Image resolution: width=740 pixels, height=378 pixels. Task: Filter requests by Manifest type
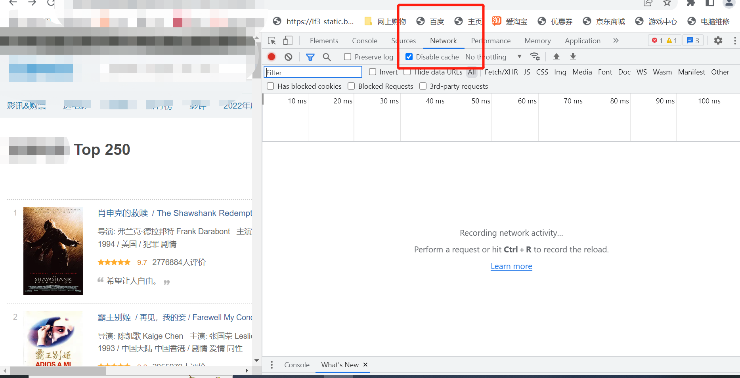click(x=692, y=72)
